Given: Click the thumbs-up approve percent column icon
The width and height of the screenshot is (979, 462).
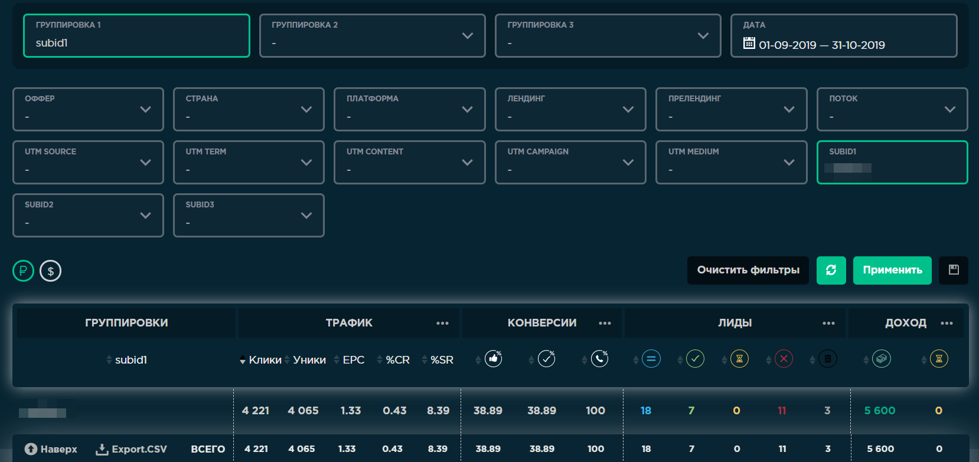Looking at the screenshot, I should pos(493,358).
